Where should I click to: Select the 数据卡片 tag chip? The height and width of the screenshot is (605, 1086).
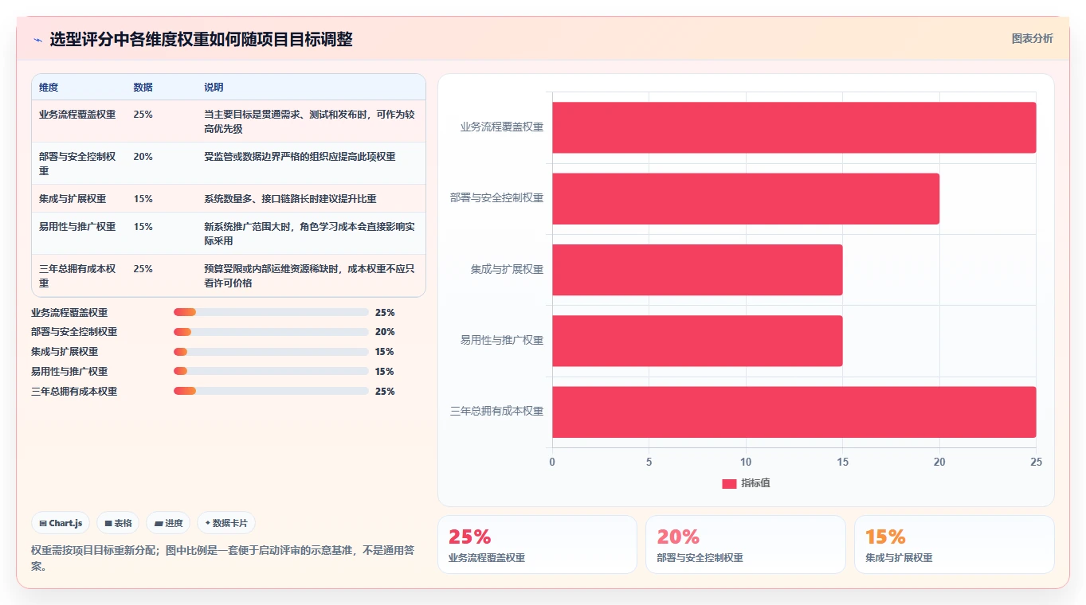click(226, 523)
